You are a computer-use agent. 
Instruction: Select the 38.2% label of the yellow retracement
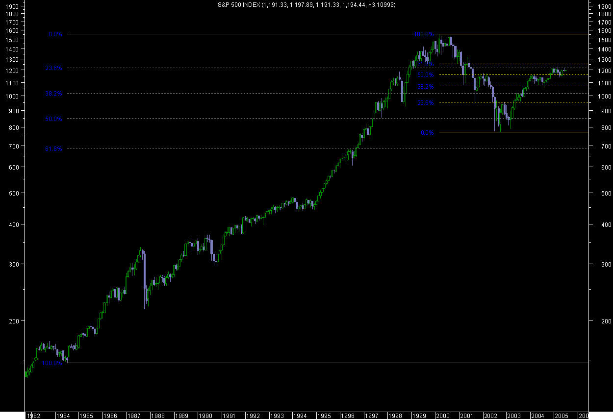pos(425,87)
